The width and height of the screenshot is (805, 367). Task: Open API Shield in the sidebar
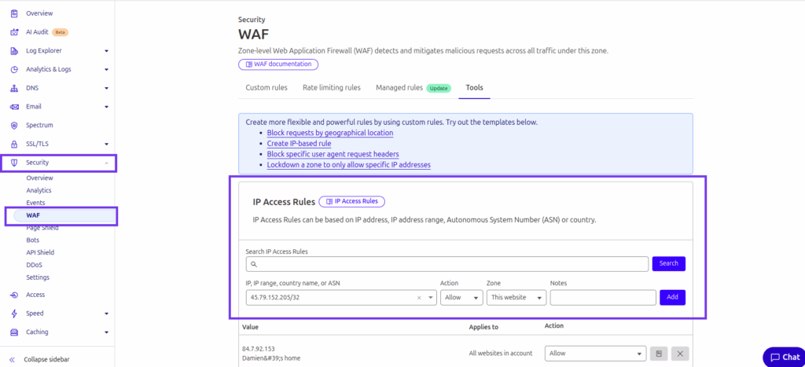coord(40,252)
